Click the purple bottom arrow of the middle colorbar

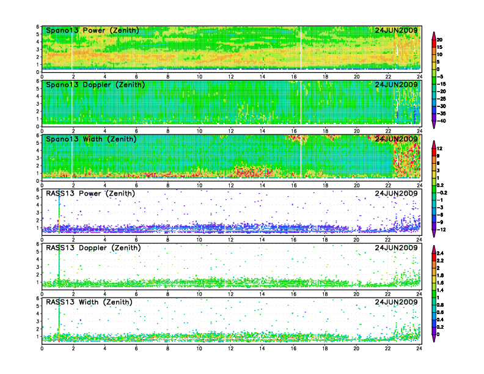click(x=434, y=235)
